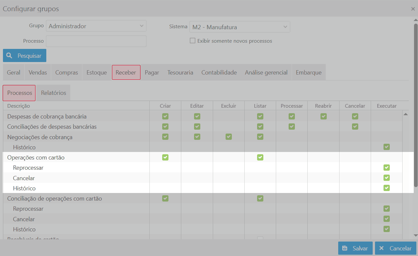Viewport: 418px width, 256px height.
Task: Enable Exibir somente novos processos
Action: pyautogui.click(x=193, y=41)
